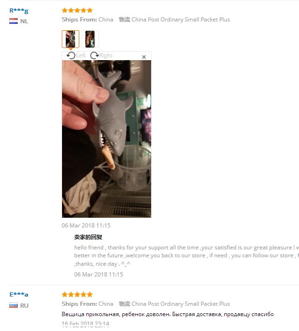The width and height of the screenshot is (299, 331).
Task: Click the five-star rating of R***g's review
Action: point(77,10)
